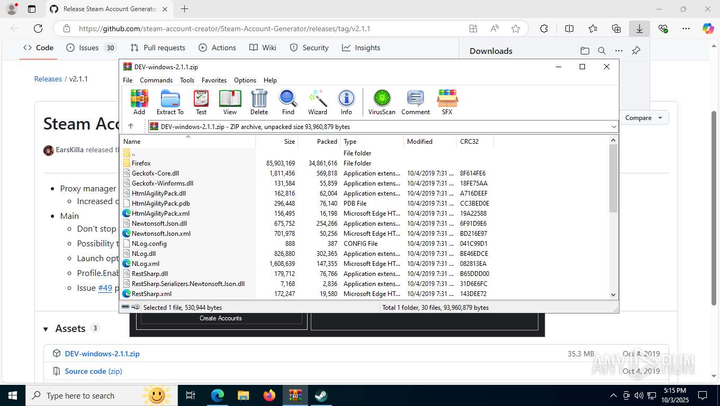Click DEV-windows-2.1.1.zip asset link
The width and height of the screenshot is (720, 406).
point(102,354)
